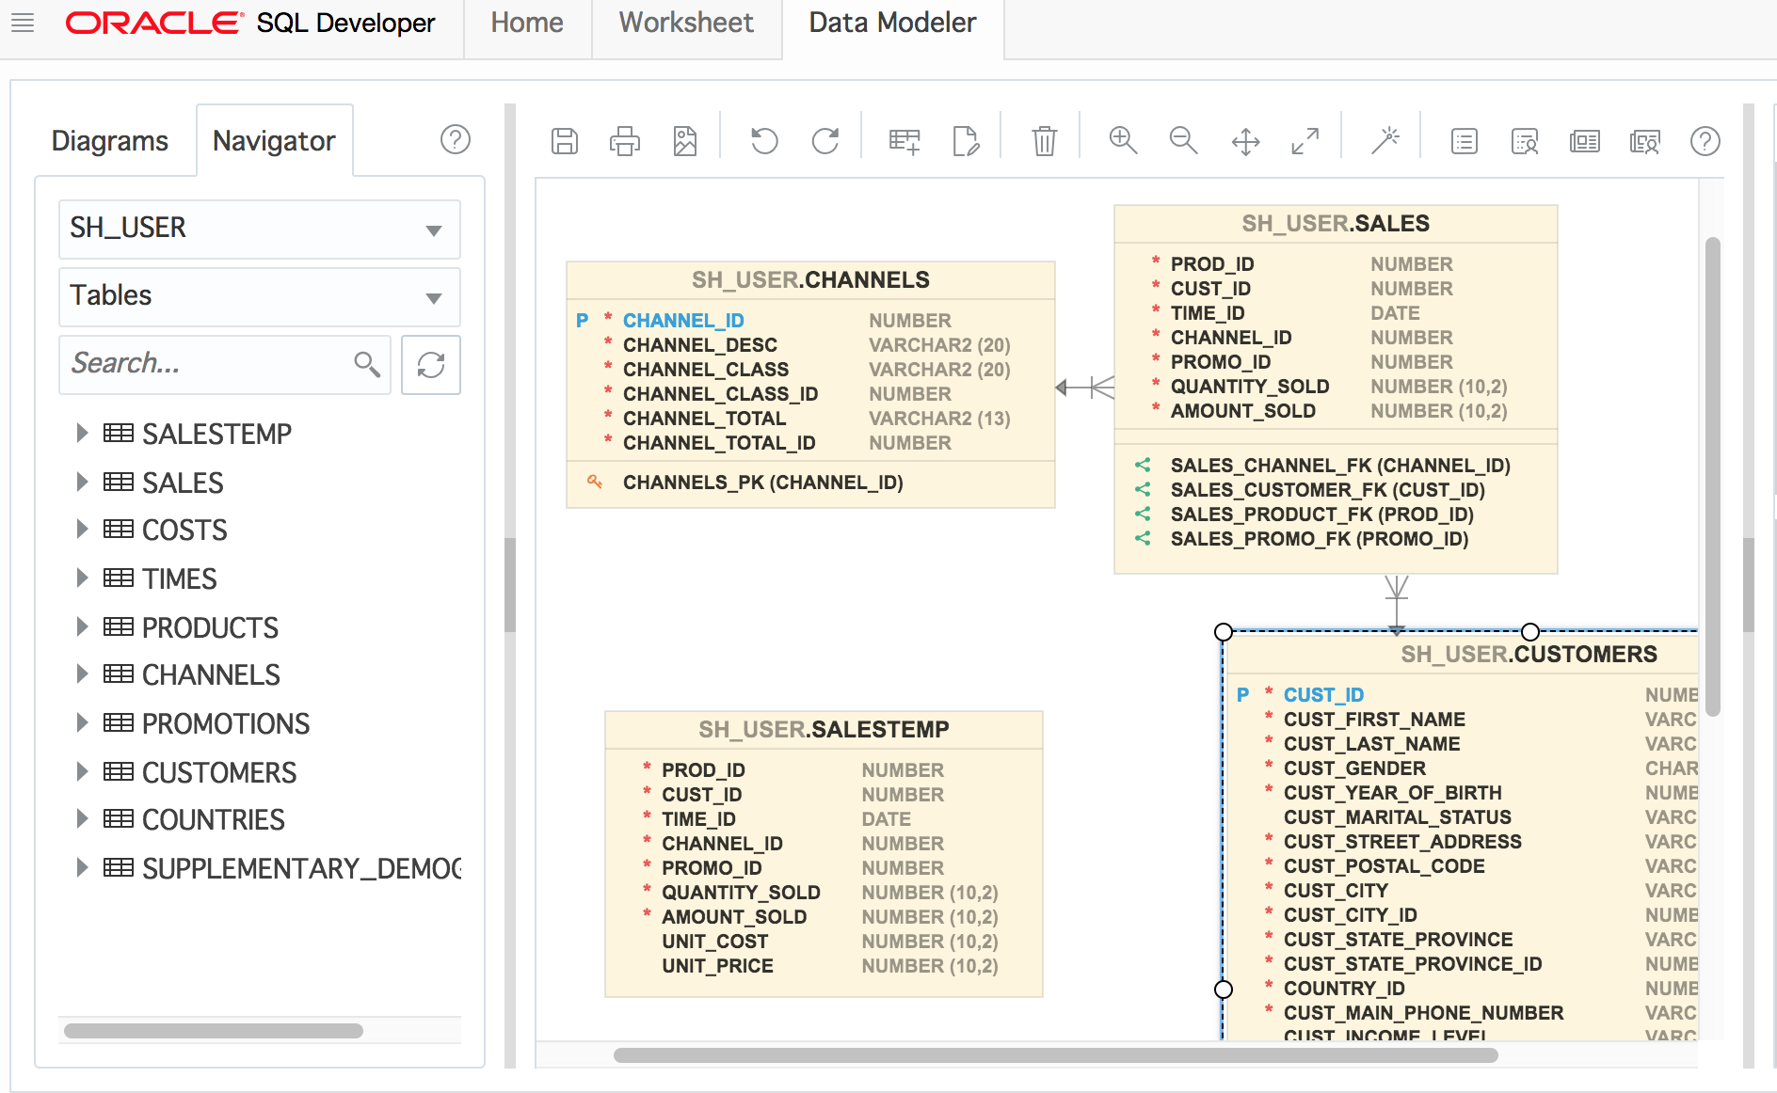Refresh the navigator object list
1777x1093 pixels.
431,365
